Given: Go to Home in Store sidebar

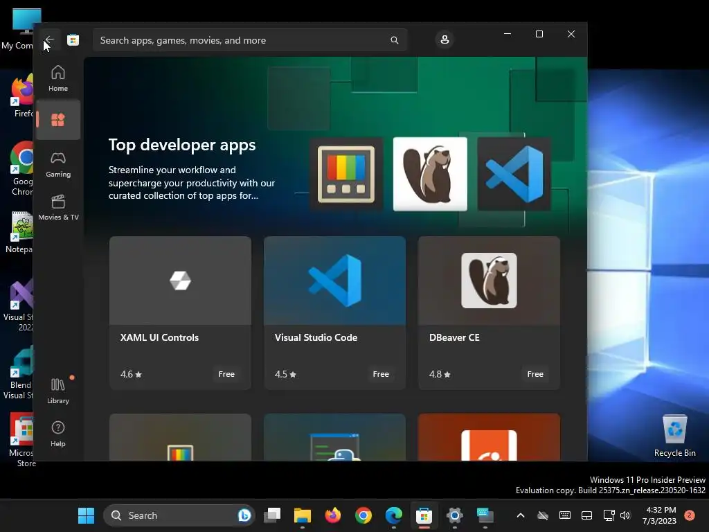Looking at the screenshot, I should point(58,78).
